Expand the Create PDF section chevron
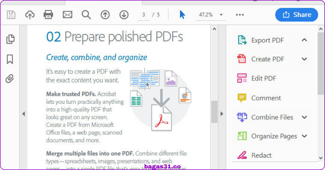Image resolution: width=325 pixels, height=170 pixels. (x=304, y=59)
